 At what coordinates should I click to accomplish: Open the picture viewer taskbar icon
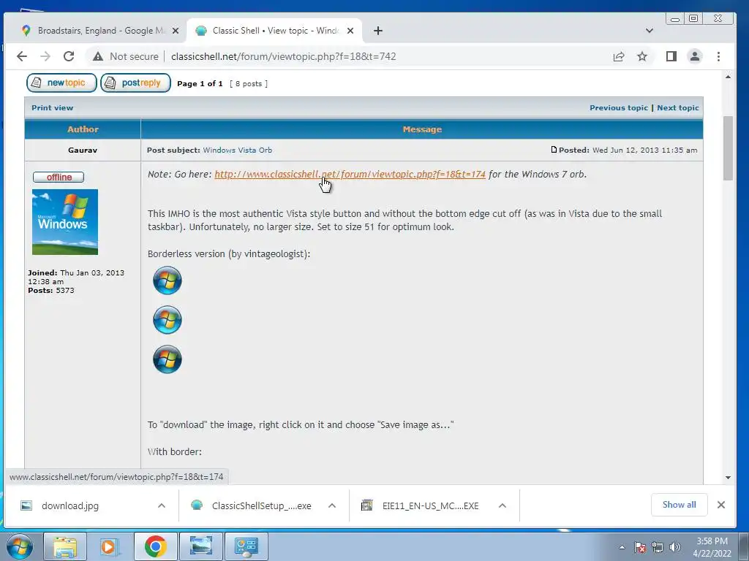click(x=201, y=546)
